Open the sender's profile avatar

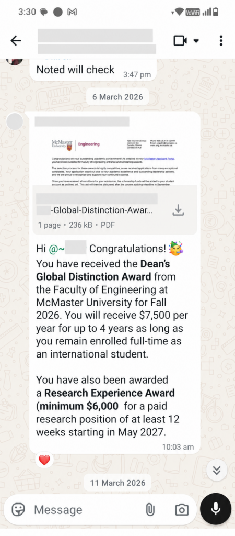[15, 121]
